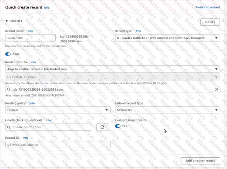Expand the Routing policy Failover dropdown
This screenshot has width=227, height=169.
pos(58,110)
